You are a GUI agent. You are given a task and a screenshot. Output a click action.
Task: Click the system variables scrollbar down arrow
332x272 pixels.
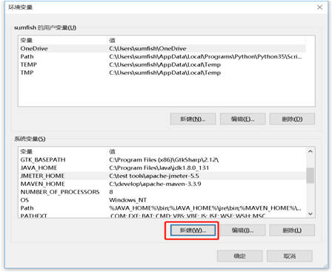(x=311, y=213)
